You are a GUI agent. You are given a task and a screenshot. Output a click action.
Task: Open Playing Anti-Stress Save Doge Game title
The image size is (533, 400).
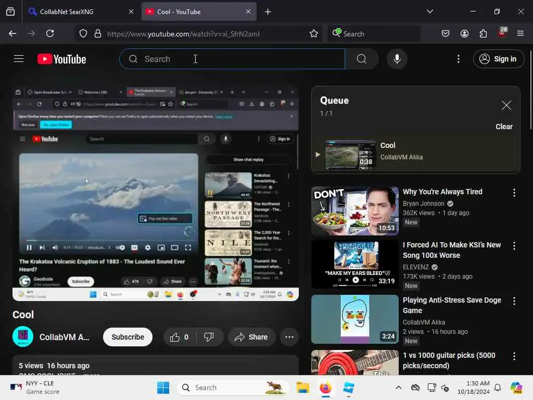click(x=452, y=305)
